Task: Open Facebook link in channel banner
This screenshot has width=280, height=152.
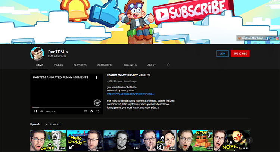Action: tap(267, 38)
